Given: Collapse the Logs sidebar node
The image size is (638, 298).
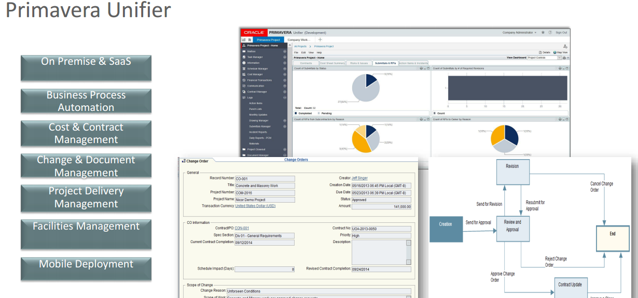Looking at the screenshot, I should [285, 97].
